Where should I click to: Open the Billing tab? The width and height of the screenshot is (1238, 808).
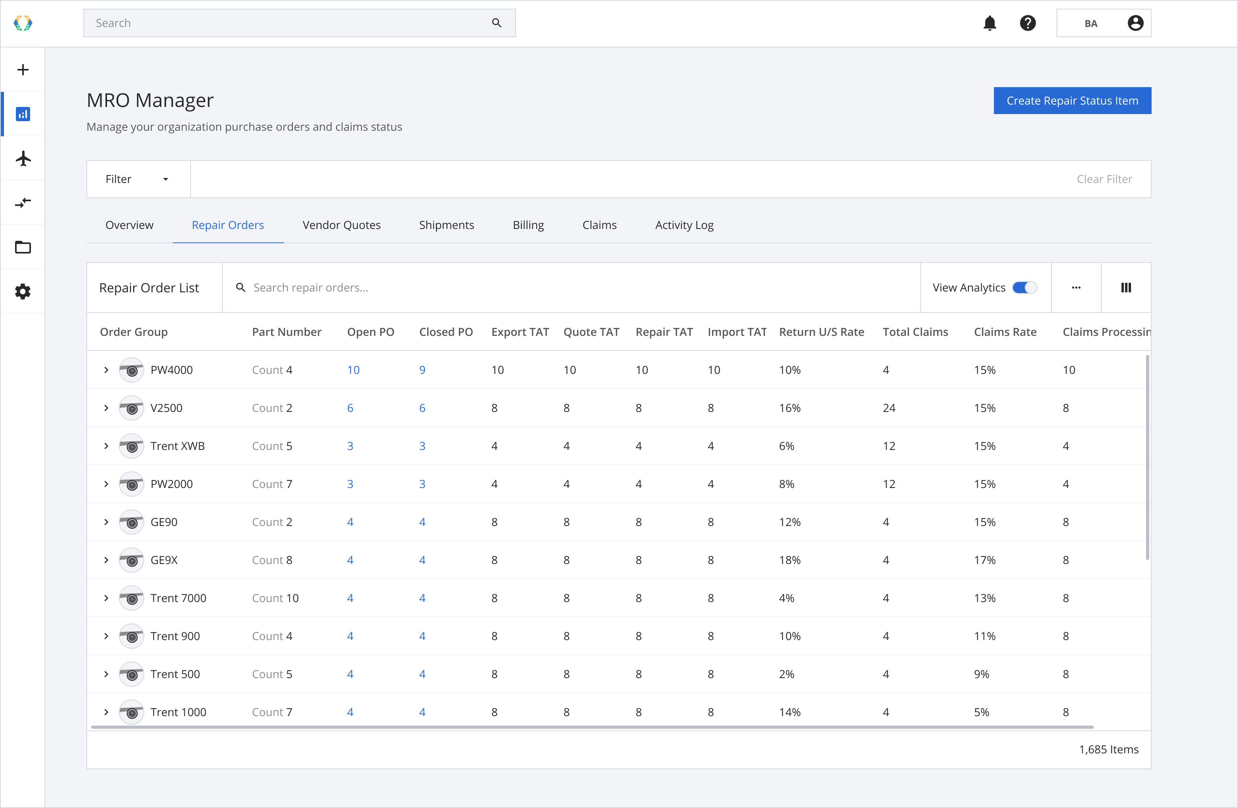pyautogui.click(x=528, y=225)
